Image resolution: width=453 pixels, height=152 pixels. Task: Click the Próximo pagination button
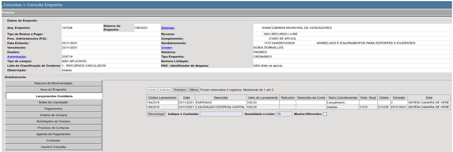point(180,90)
